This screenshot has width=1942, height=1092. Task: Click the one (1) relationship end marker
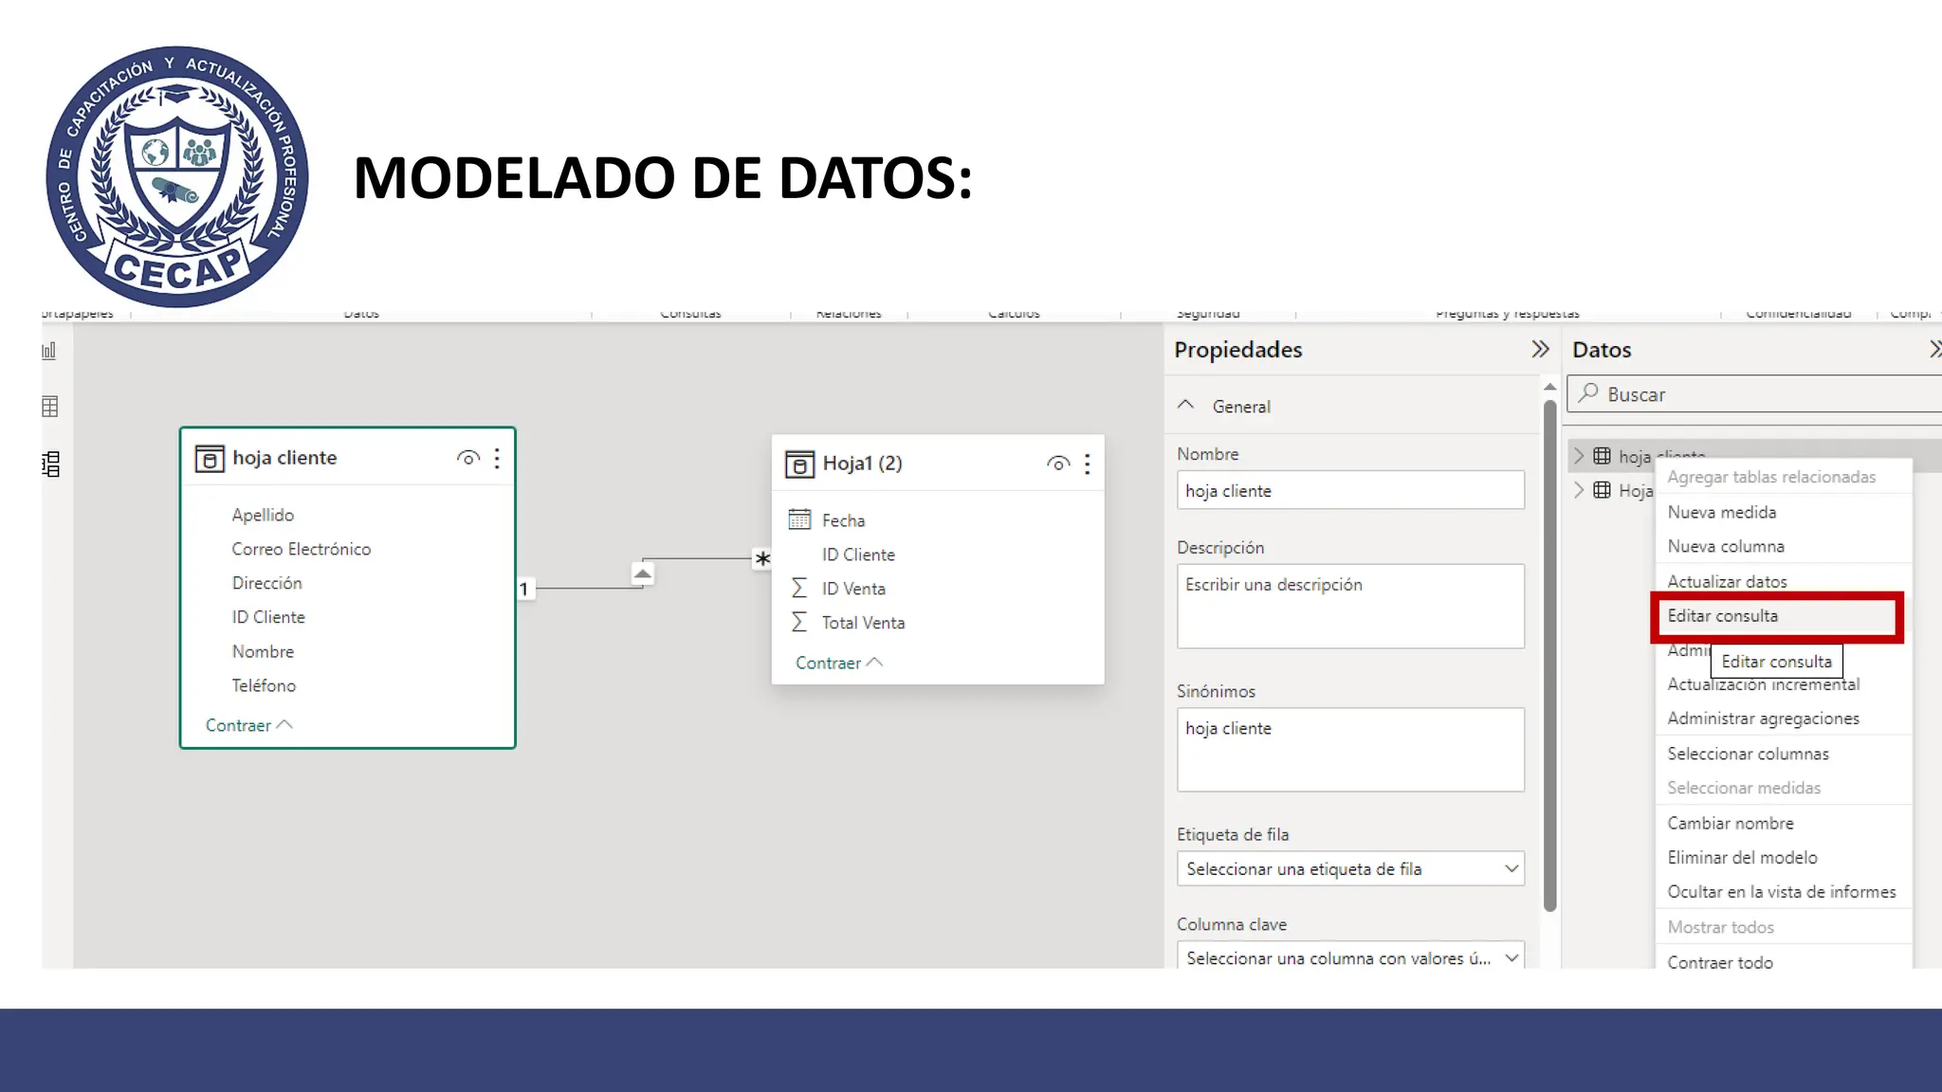(523, 589)
